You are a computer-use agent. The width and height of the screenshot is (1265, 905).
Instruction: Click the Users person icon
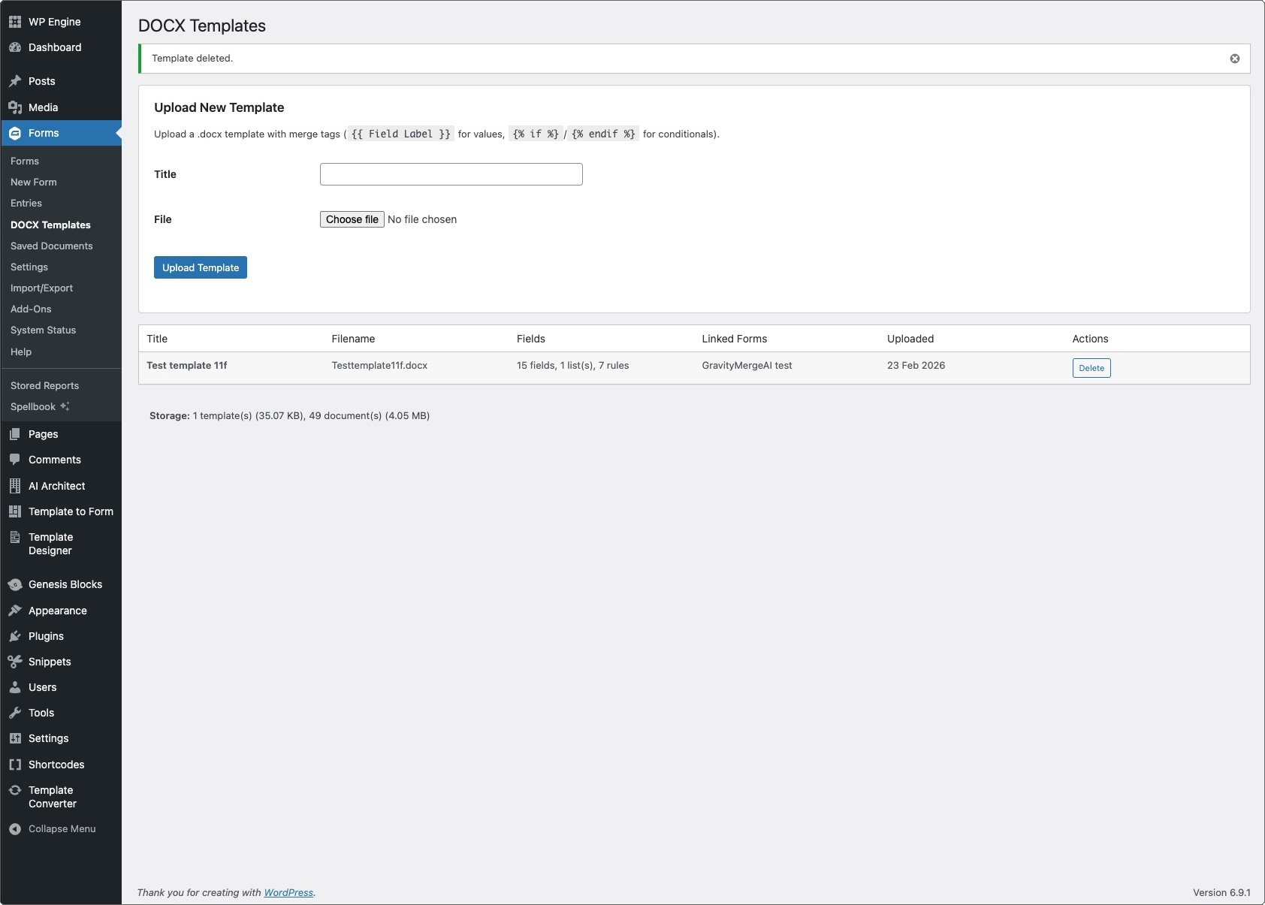pyautogui.click(x=15, y=687)
